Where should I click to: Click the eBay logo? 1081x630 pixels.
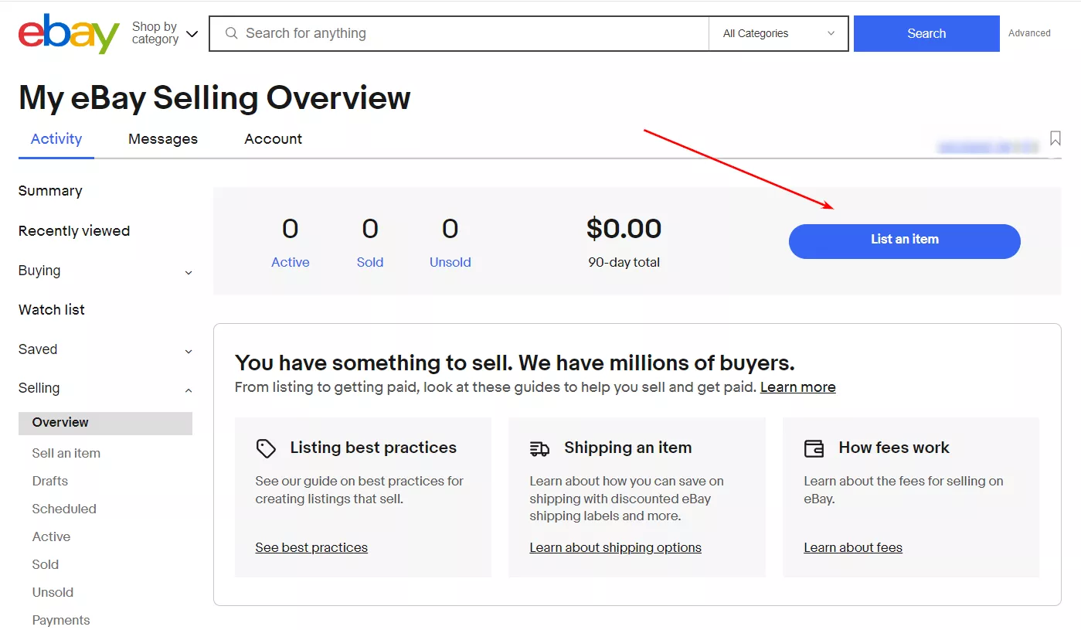coord(69,34)
